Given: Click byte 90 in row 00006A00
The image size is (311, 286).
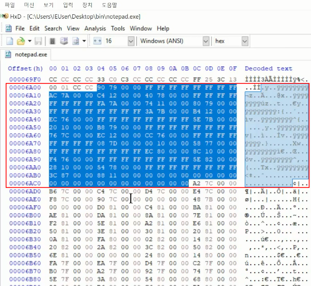Looking at the screenshot, I should (101, 87).
